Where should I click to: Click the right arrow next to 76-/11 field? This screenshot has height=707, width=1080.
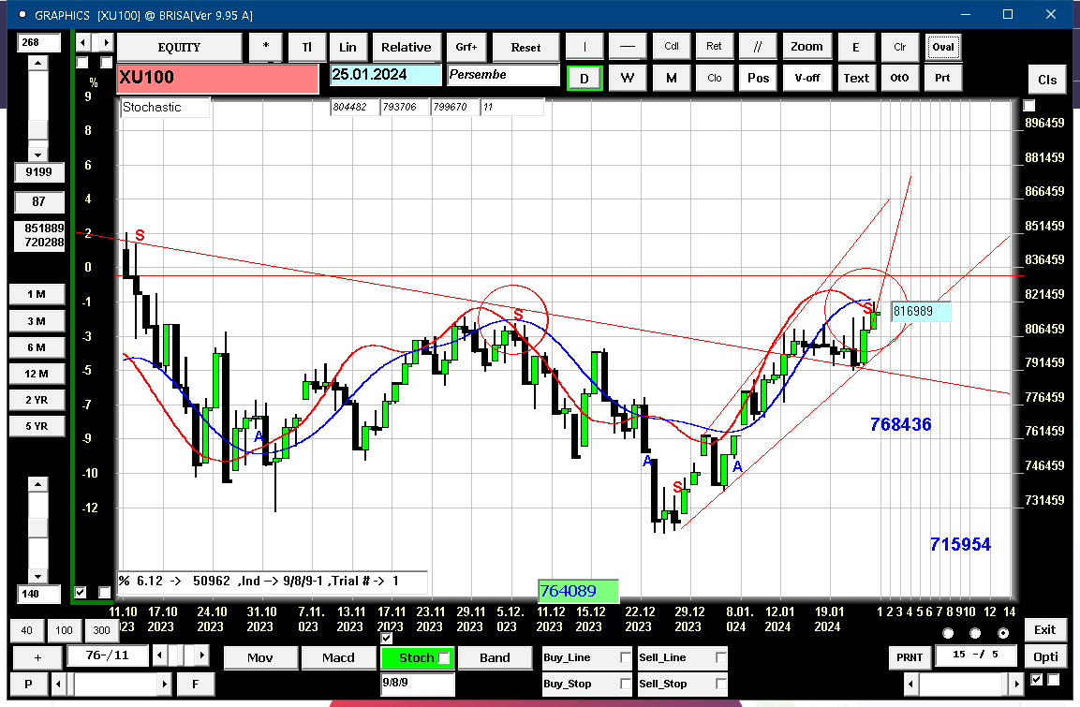coord(201,655)
